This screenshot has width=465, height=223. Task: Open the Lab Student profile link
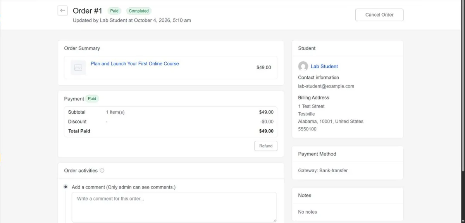[x=324, y=66]
